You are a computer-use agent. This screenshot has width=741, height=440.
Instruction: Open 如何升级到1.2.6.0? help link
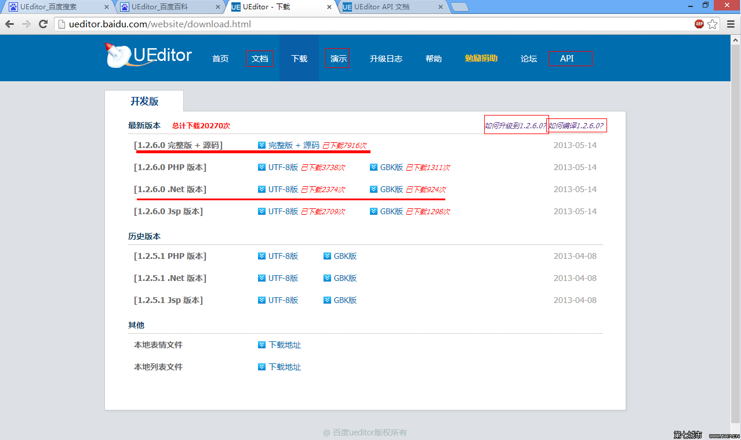(x=515, y=125)
